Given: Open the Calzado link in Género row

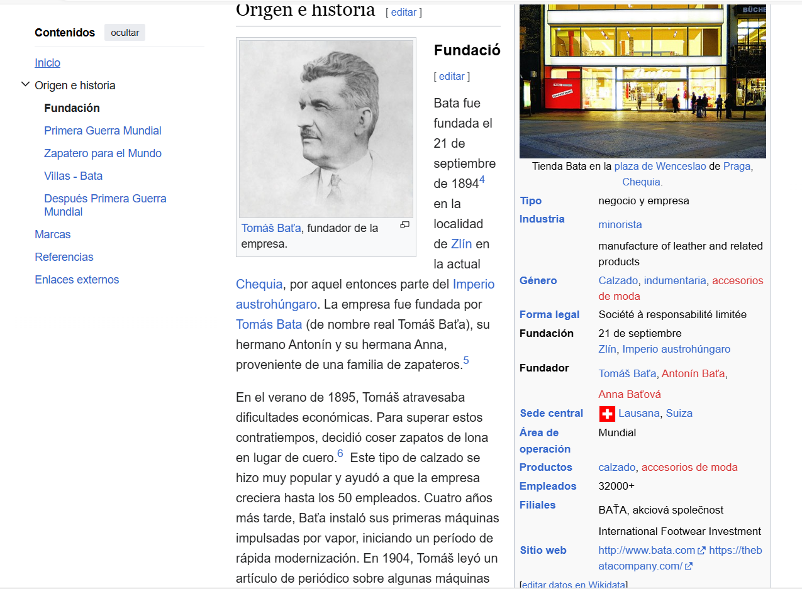Looking at the screenshot, I should point(618,281).
